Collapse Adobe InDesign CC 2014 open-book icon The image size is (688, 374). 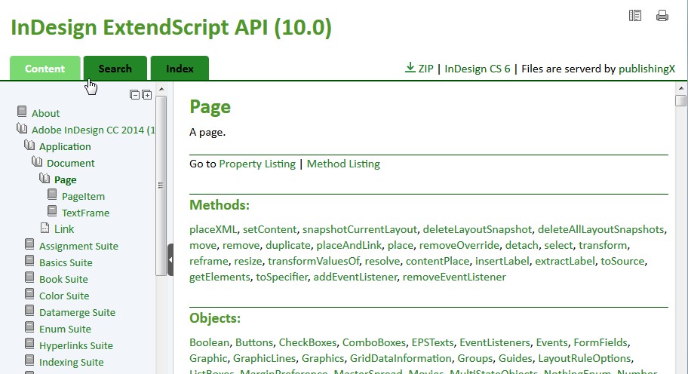point(22,128)
